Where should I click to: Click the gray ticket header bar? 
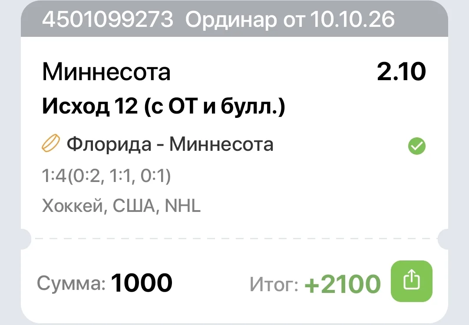point(234,19)
